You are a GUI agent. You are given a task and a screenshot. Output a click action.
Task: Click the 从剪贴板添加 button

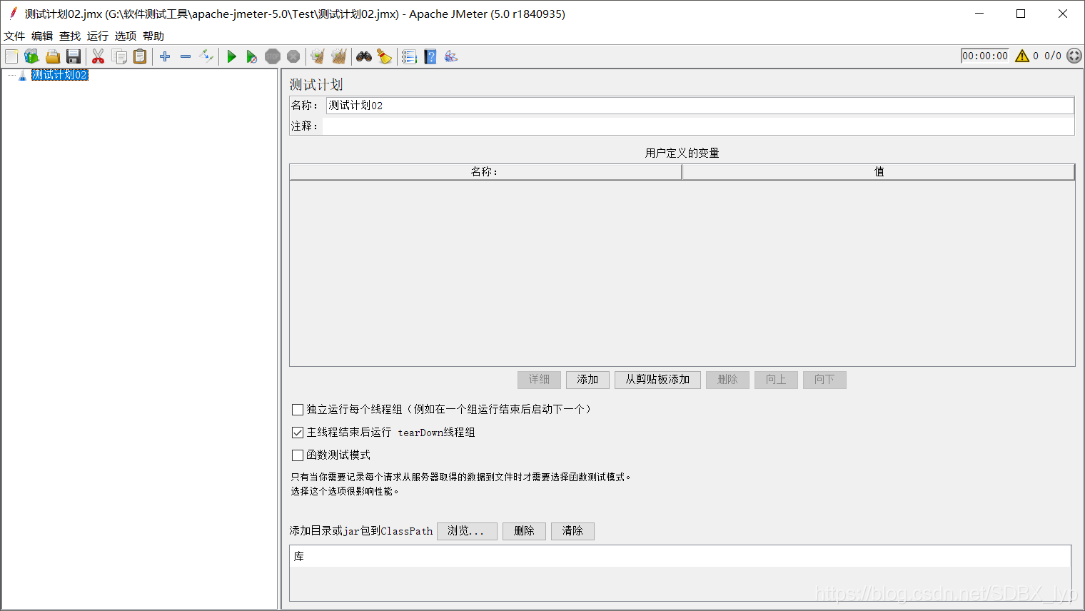pyautogui.click(x=657, y=380)
